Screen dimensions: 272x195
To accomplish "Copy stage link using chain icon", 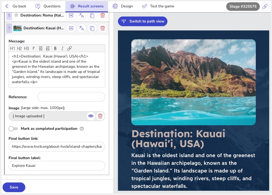I will [265, 7].
